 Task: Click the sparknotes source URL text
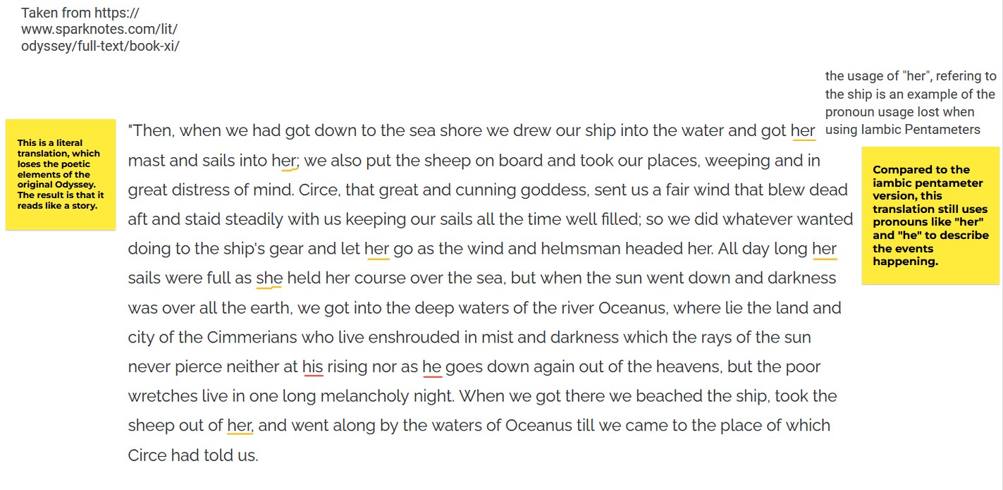coord(100,30)
